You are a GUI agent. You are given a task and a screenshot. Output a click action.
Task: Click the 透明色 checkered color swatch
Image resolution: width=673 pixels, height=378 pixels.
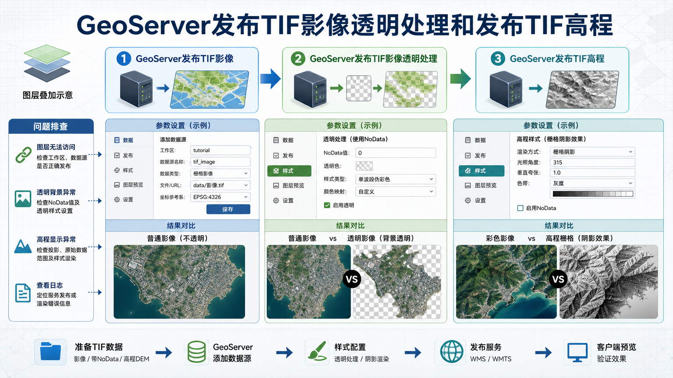[x=364, y=166]
